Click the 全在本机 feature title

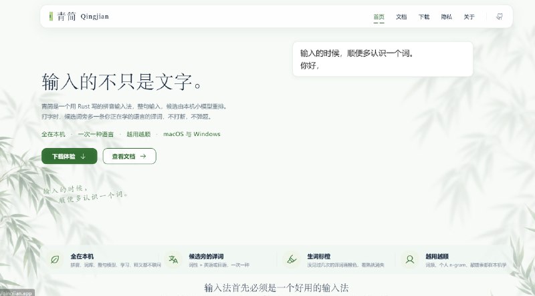pyautogui.click(x=82, y=256)
